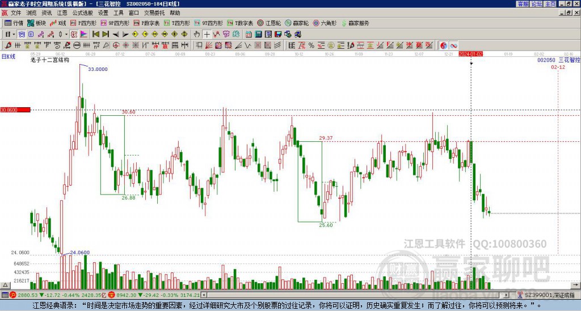Open the 交易委托 menu
581x311 pixels.
pos(154,13)
